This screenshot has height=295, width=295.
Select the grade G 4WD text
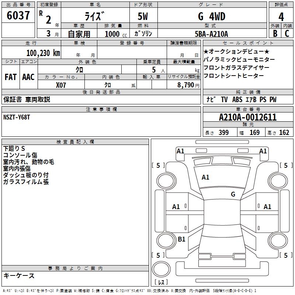(212, 16)
